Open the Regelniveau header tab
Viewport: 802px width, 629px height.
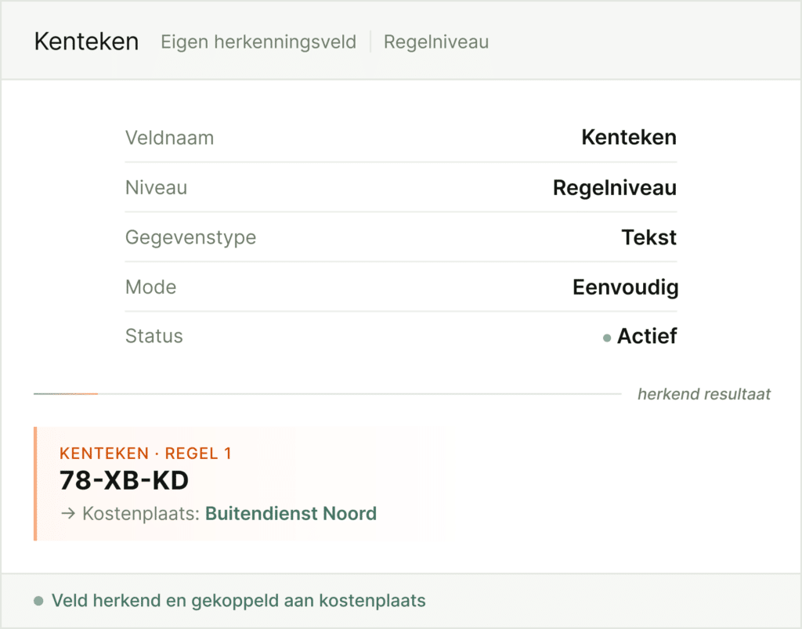(x=435, y=42)
